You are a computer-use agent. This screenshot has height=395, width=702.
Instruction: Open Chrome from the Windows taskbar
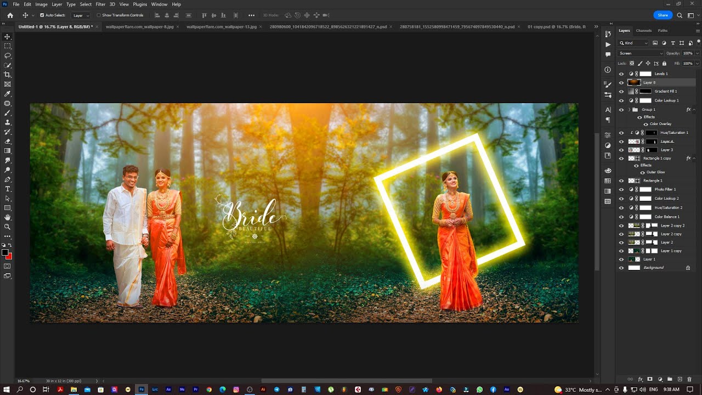click(209, 390)
